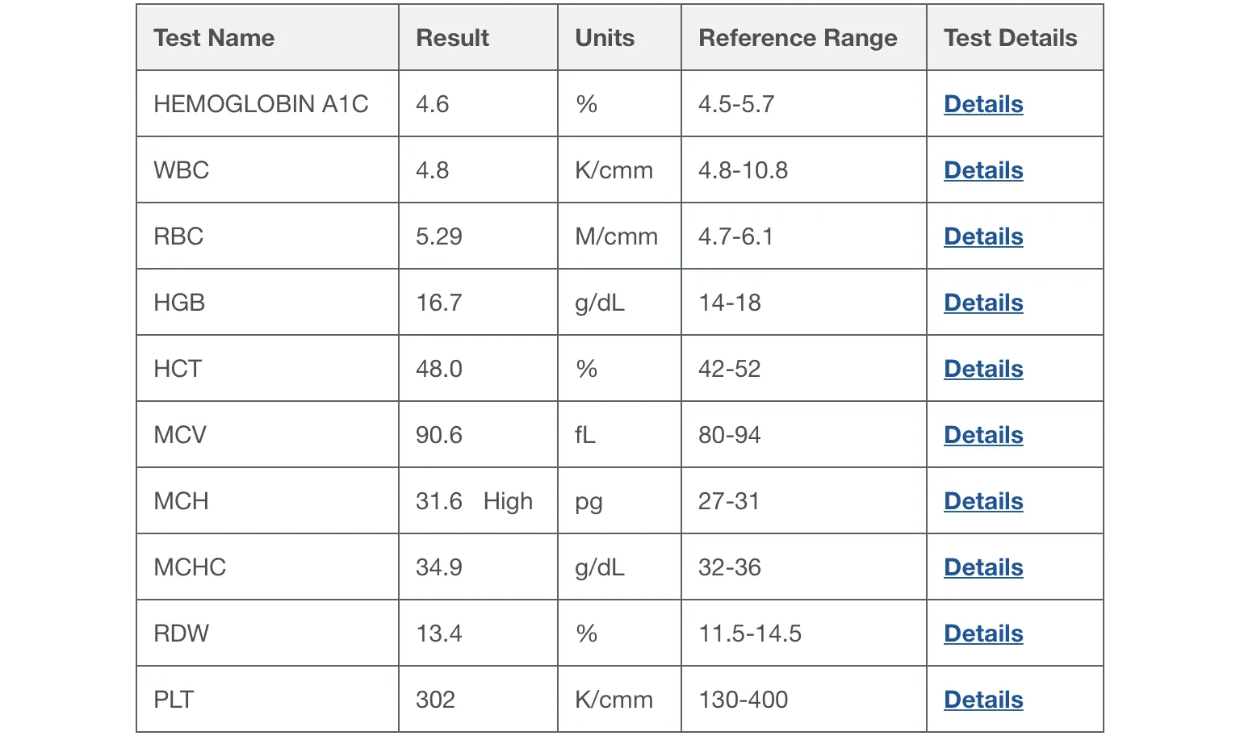Open Details link for MCV row
This screenshot has height=736, width=1240.
(x=983, y=435)
